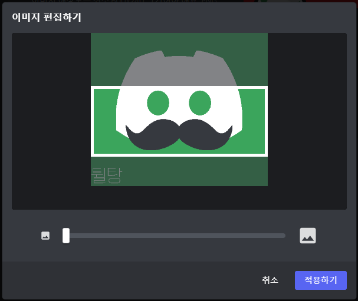358x301 pixels.
Task: Click the mustache avatar image preview
Action: coord(179,110)
